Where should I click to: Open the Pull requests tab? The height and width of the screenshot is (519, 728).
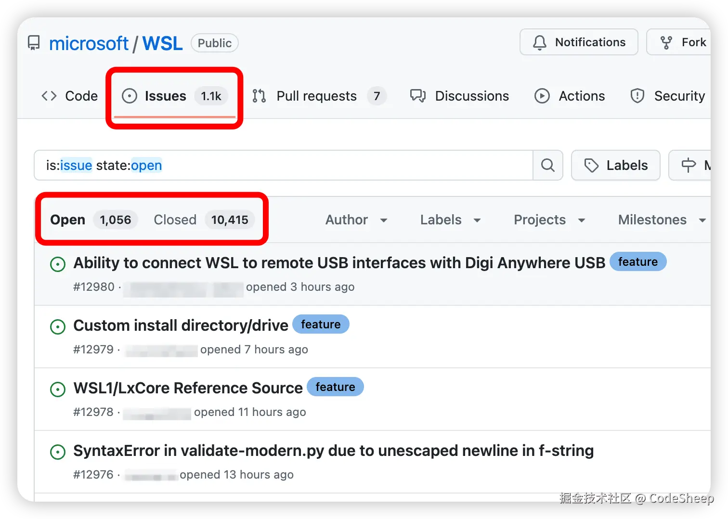tap(319, 96)
